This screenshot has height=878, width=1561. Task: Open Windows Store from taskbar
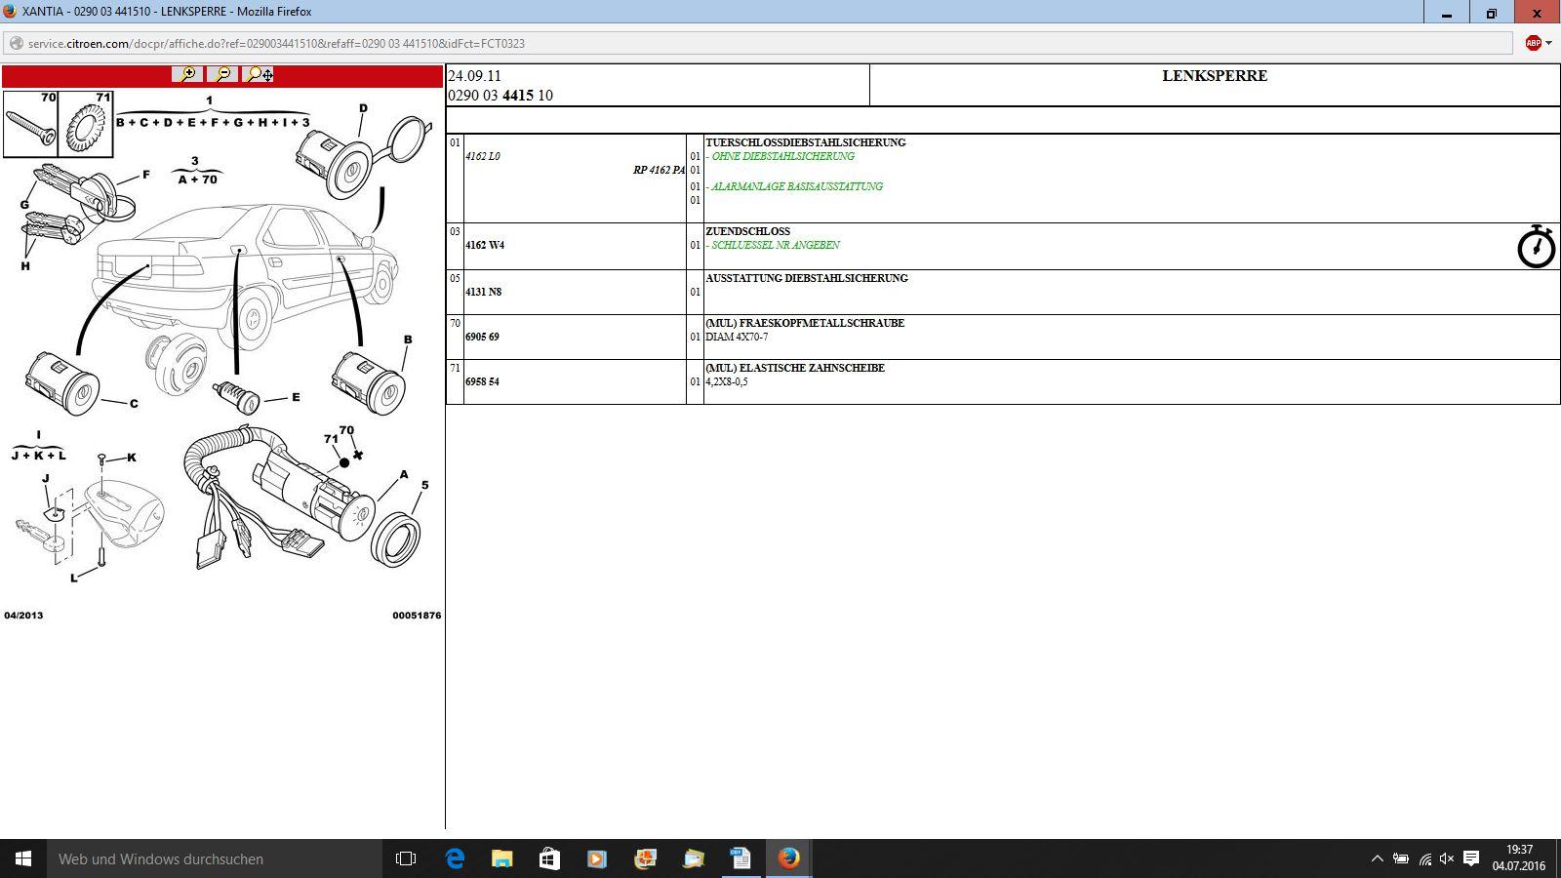pyautogui.click(x=549, y=858)
